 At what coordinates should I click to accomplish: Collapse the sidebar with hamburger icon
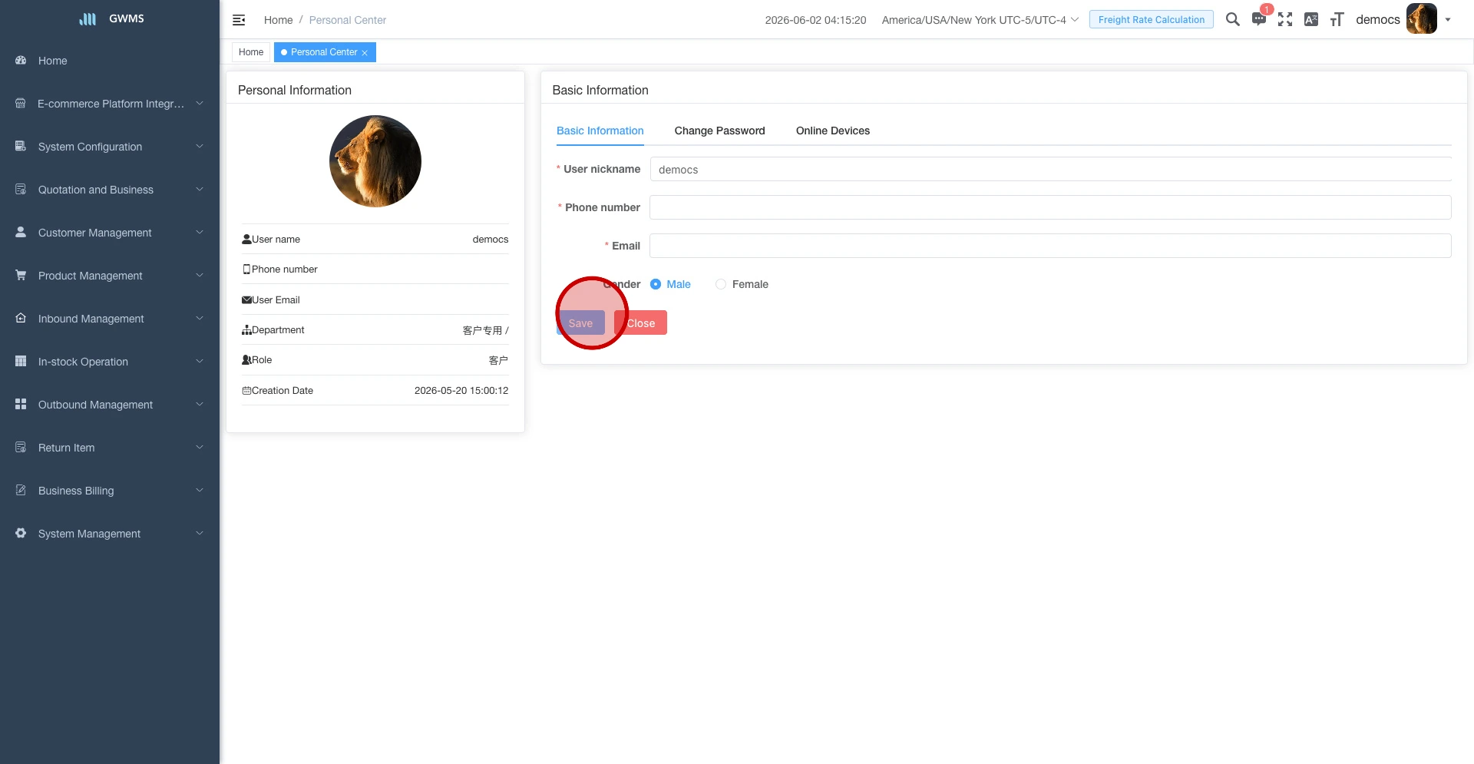pyautogui.click(x=239, y=20)
